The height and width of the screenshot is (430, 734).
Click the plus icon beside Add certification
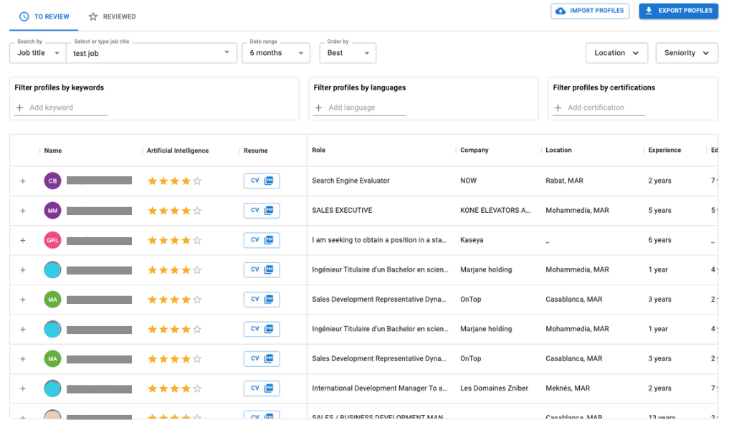click(558, 107)
